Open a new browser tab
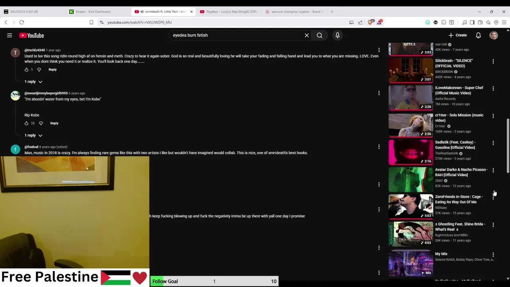 pos(332,12)
